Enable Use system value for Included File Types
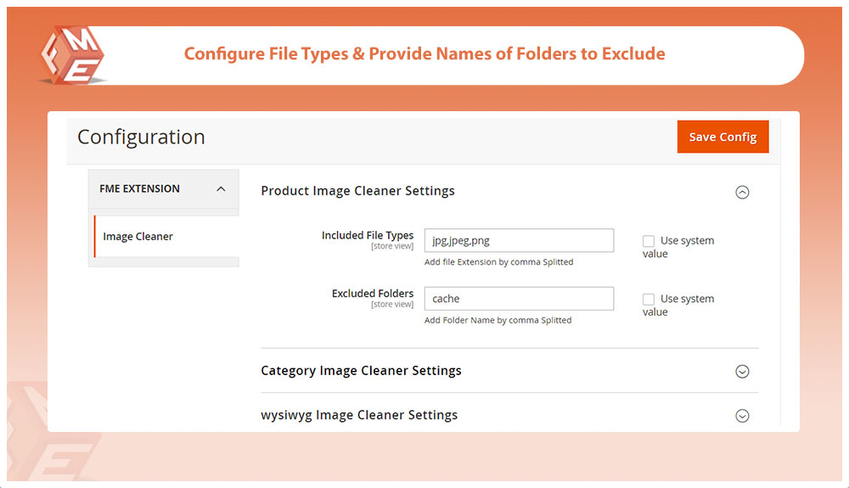This screenshot has width=849, height=488. click(649, 241)
